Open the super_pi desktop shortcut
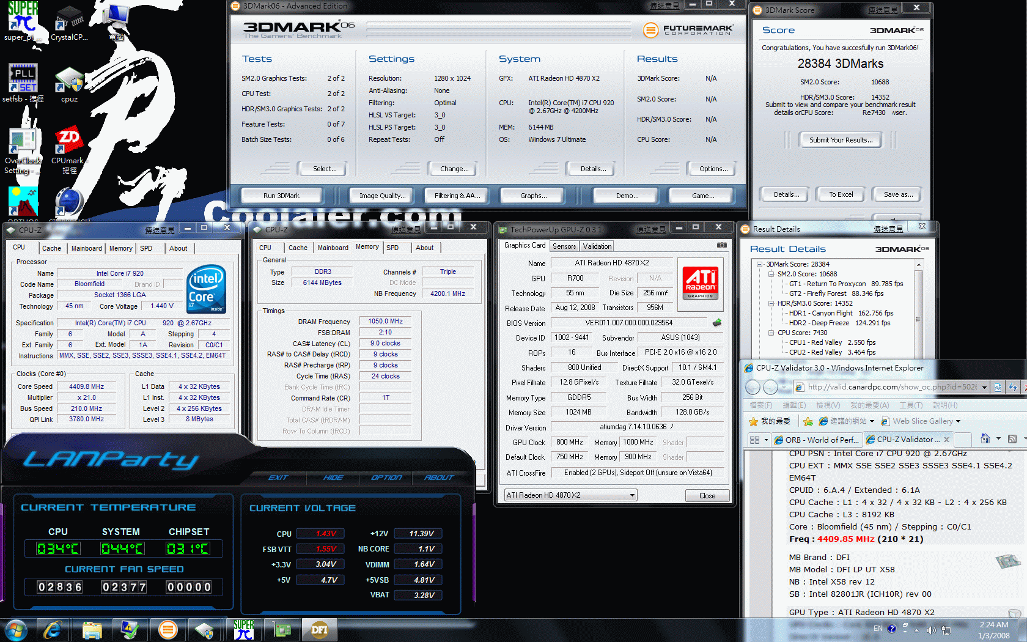This screenshot has width=1027, height=642. pos(23,21)
